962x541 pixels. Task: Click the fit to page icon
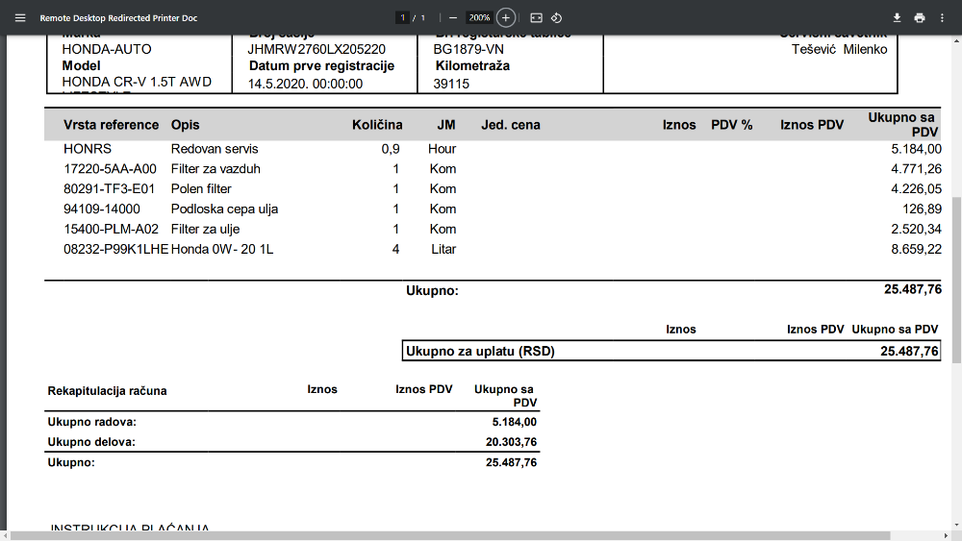click(x=536, y=17)
